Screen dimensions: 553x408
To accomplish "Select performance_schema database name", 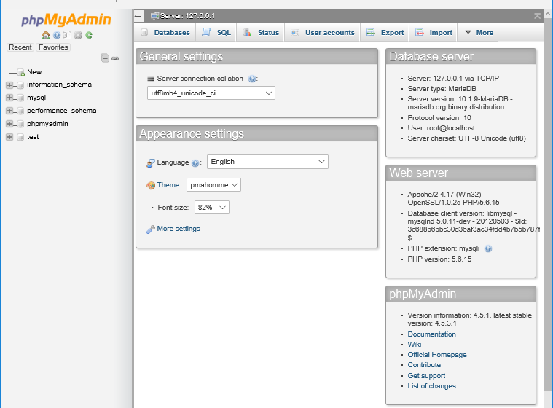I will 62,111.
